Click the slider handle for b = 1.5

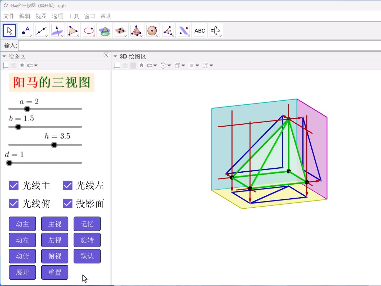click(x=18, y=127)
